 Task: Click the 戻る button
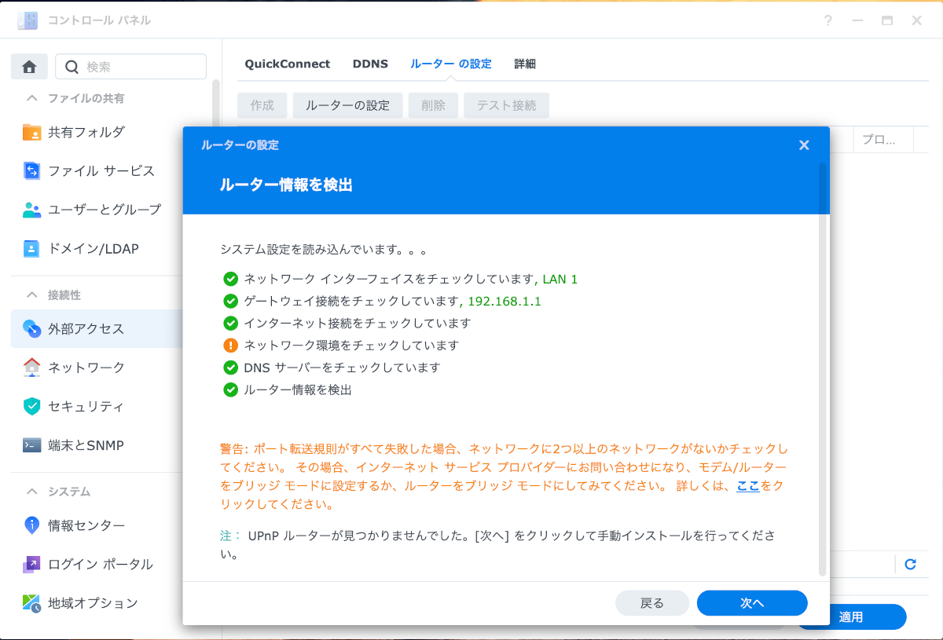tap(652, 603)
